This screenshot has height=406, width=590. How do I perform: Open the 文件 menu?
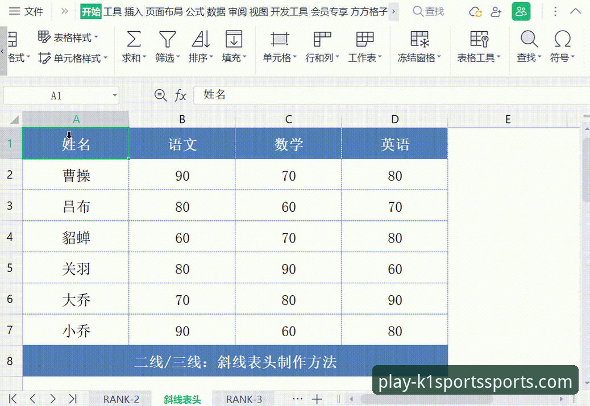26,11
